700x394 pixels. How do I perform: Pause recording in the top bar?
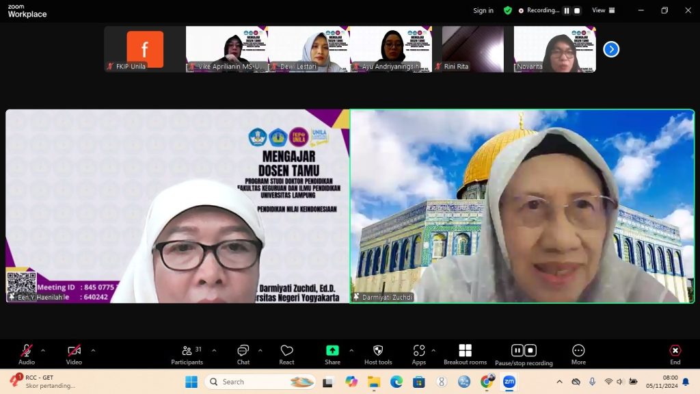coord(566,10)
